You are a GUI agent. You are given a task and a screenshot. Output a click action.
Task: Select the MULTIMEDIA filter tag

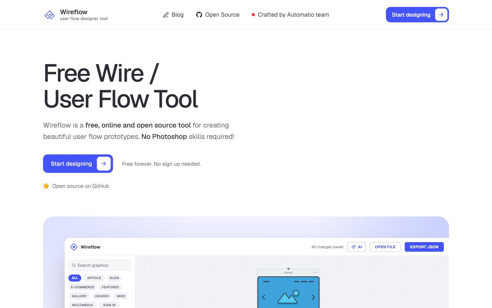[x=82, y=305]
